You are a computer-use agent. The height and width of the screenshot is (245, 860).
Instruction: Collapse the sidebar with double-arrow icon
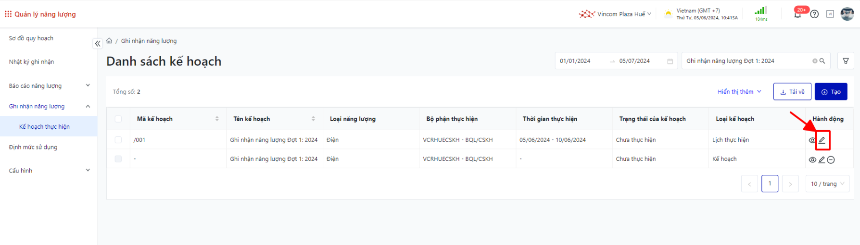coord(98,44)
